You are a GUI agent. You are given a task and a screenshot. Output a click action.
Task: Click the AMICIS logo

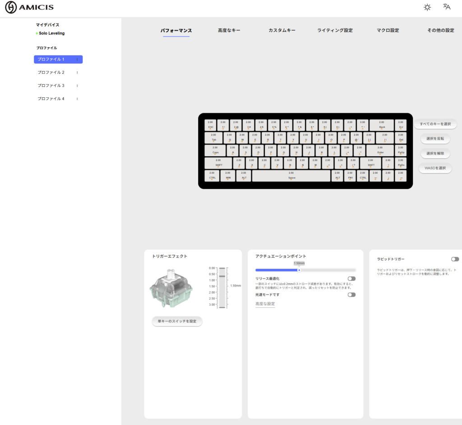coord(29,8)
